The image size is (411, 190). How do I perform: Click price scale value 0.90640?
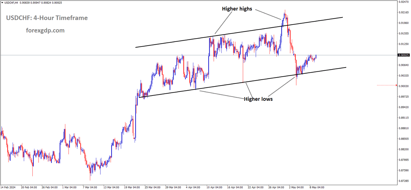pyautogui.click(x=404, y=65)
